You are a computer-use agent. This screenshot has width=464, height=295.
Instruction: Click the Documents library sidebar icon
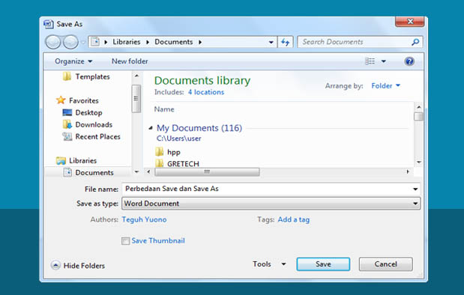click(x=67, y=172)
